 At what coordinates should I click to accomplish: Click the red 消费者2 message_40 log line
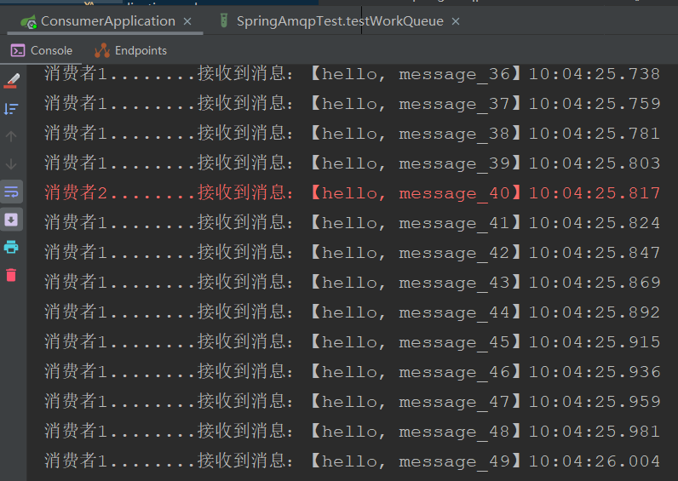point(352,192)
